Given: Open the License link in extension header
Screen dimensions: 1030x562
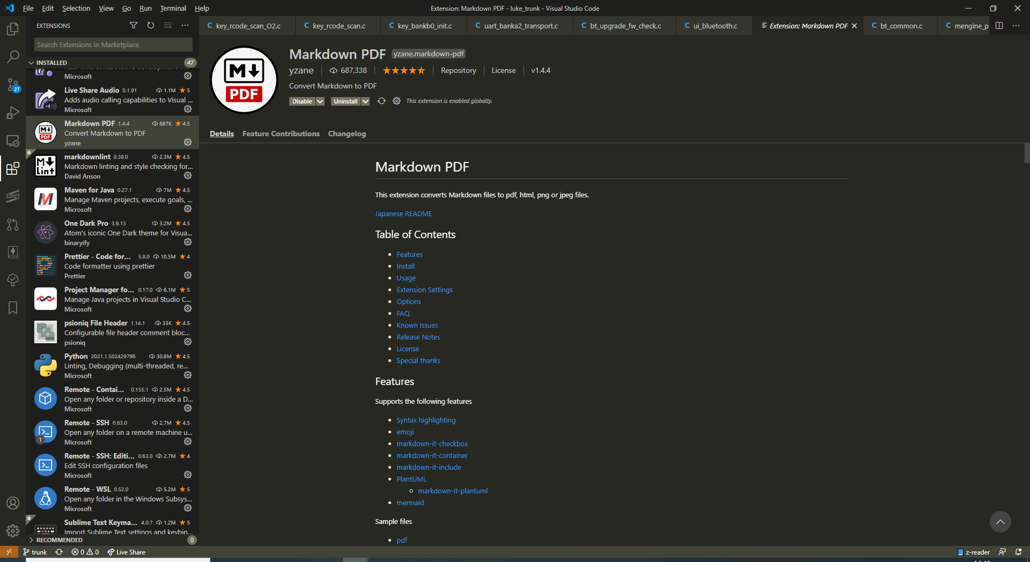Looking at the screenshot, I should pos(503,70).
